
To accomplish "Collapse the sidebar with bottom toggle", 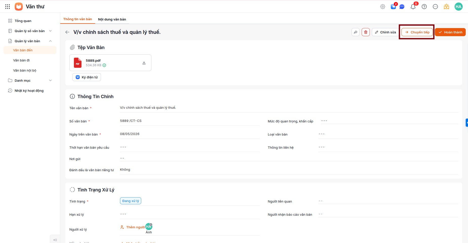I will (55, 240).
